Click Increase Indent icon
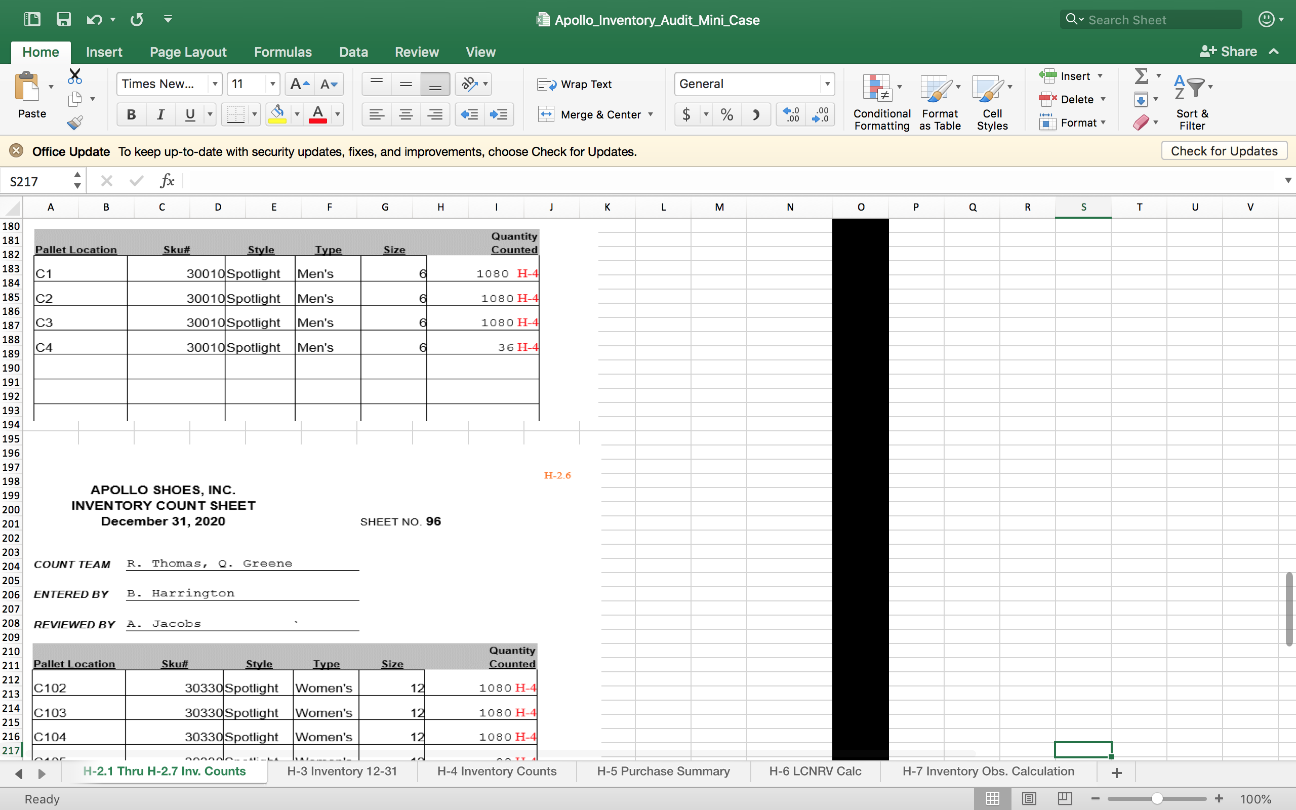Screen dimensions: 1296x810 499,114
